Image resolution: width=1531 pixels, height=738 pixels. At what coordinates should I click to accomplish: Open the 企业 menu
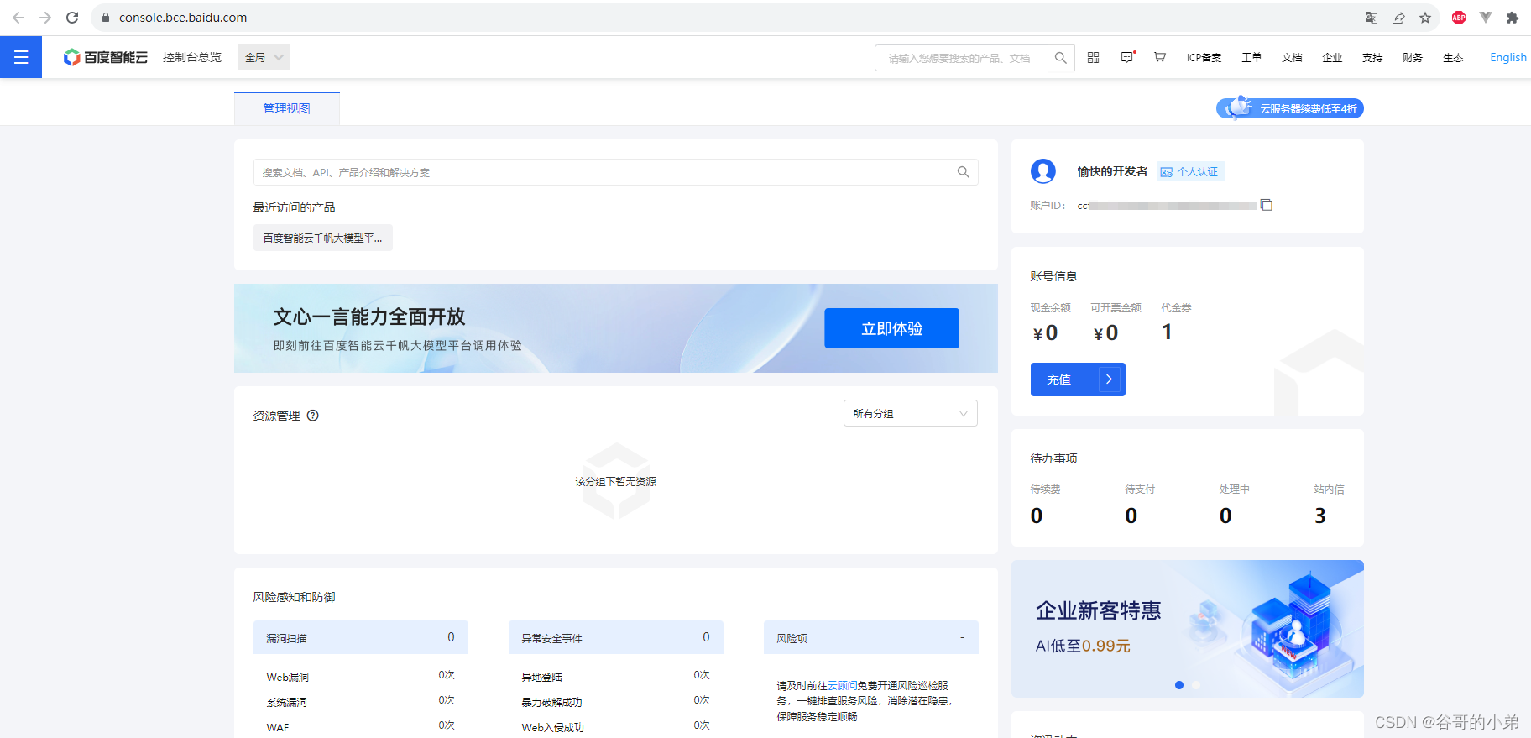coord(1332,58)
